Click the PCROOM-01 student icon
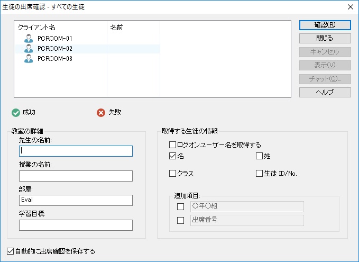 29,39
